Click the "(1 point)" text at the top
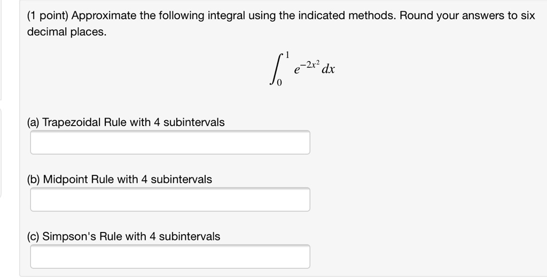 (48, 15)
